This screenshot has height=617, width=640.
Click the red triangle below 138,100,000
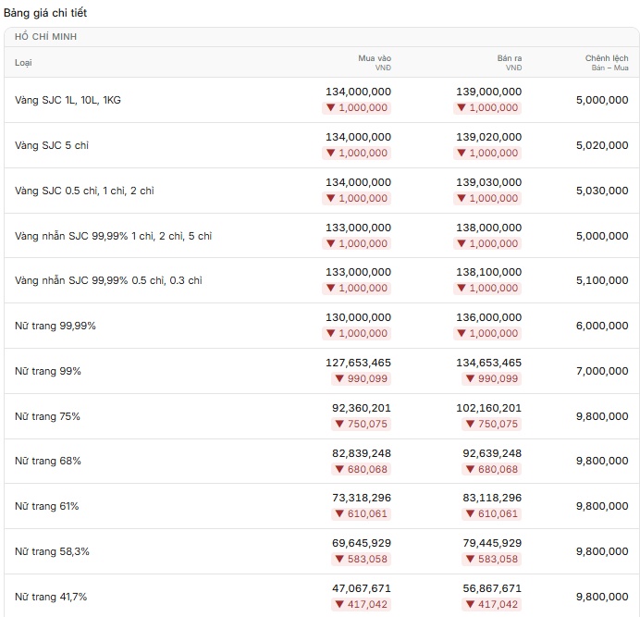coord(462,289)
